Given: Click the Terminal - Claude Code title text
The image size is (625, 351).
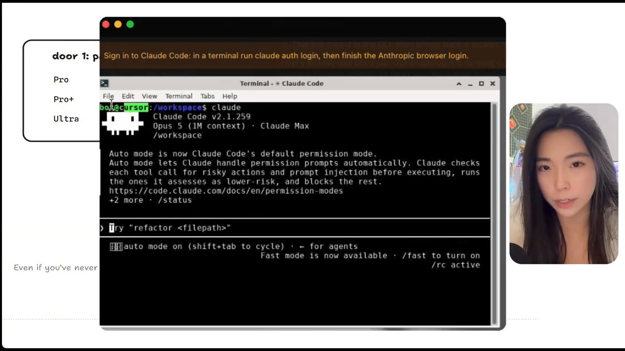Looking at the screenshot, I should coord(282,83).
